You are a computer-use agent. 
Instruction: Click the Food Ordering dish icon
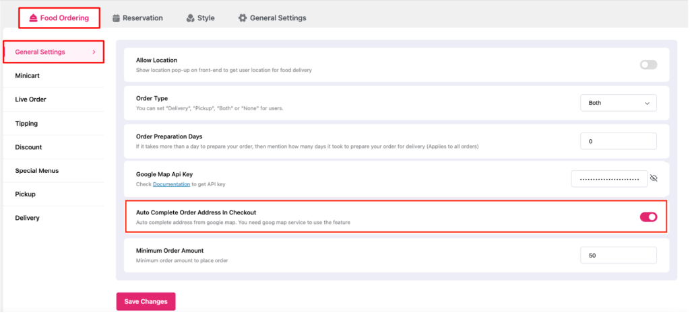point(33,18)
